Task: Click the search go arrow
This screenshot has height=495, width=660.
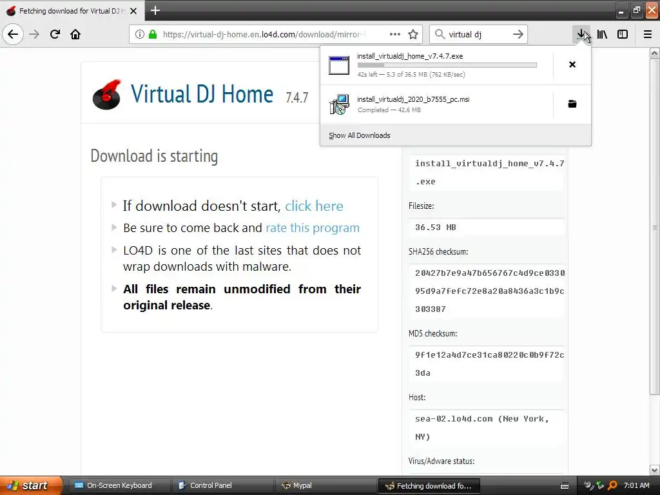Action: tap(518, 34)
